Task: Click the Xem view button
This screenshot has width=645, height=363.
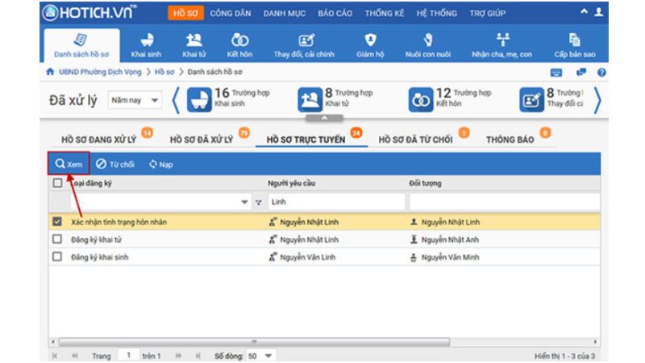Action: 69,164
